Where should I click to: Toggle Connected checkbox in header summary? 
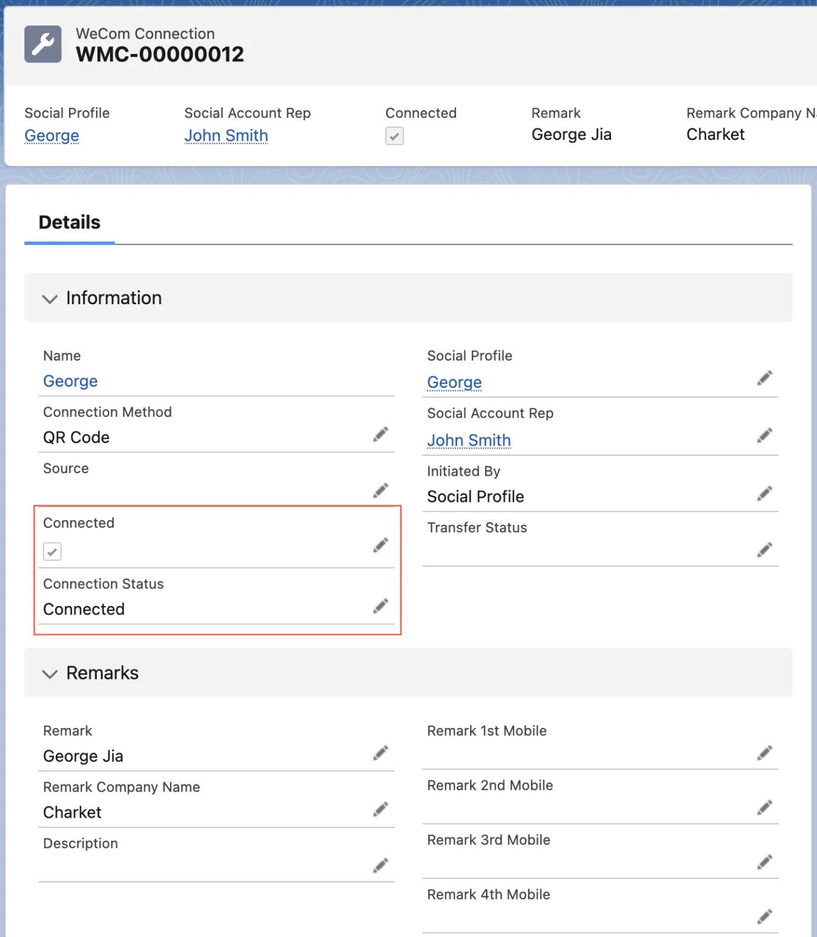click(394, 136)
